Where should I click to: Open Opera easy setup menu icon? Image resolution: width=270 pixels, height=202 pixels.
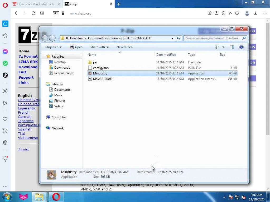(x=264, y=13)
